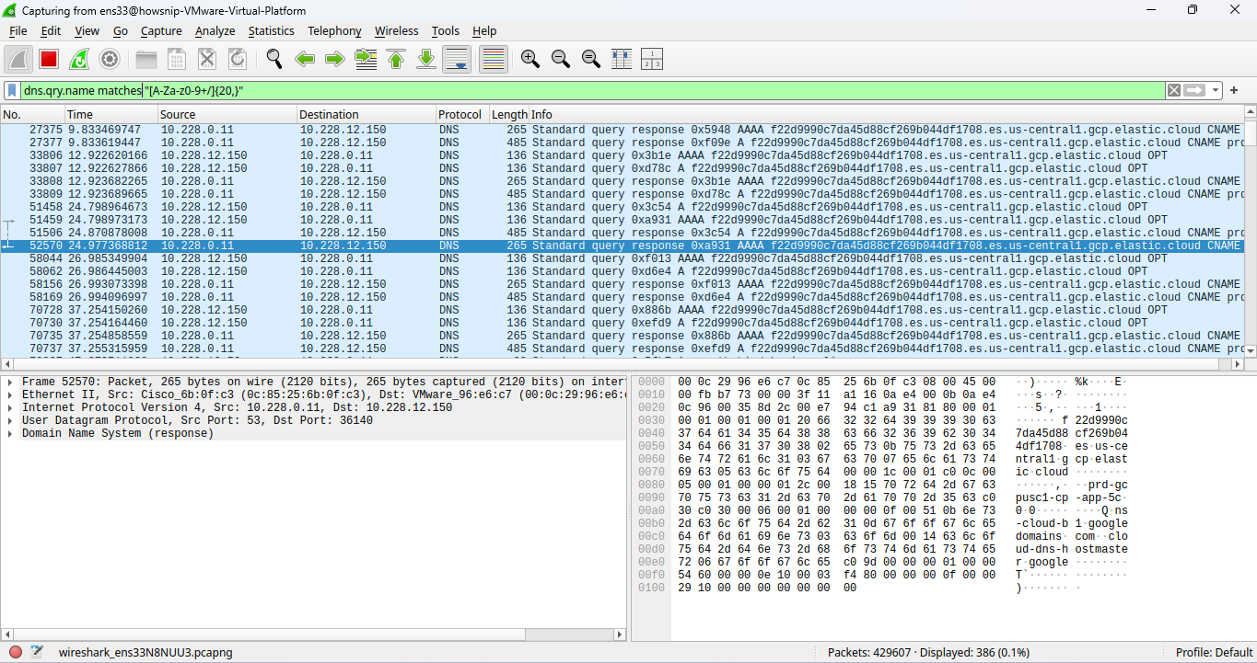Open the Analyze menu
Image resolution: width=1257 pixels, height=663 pixels.
(215, 30)
